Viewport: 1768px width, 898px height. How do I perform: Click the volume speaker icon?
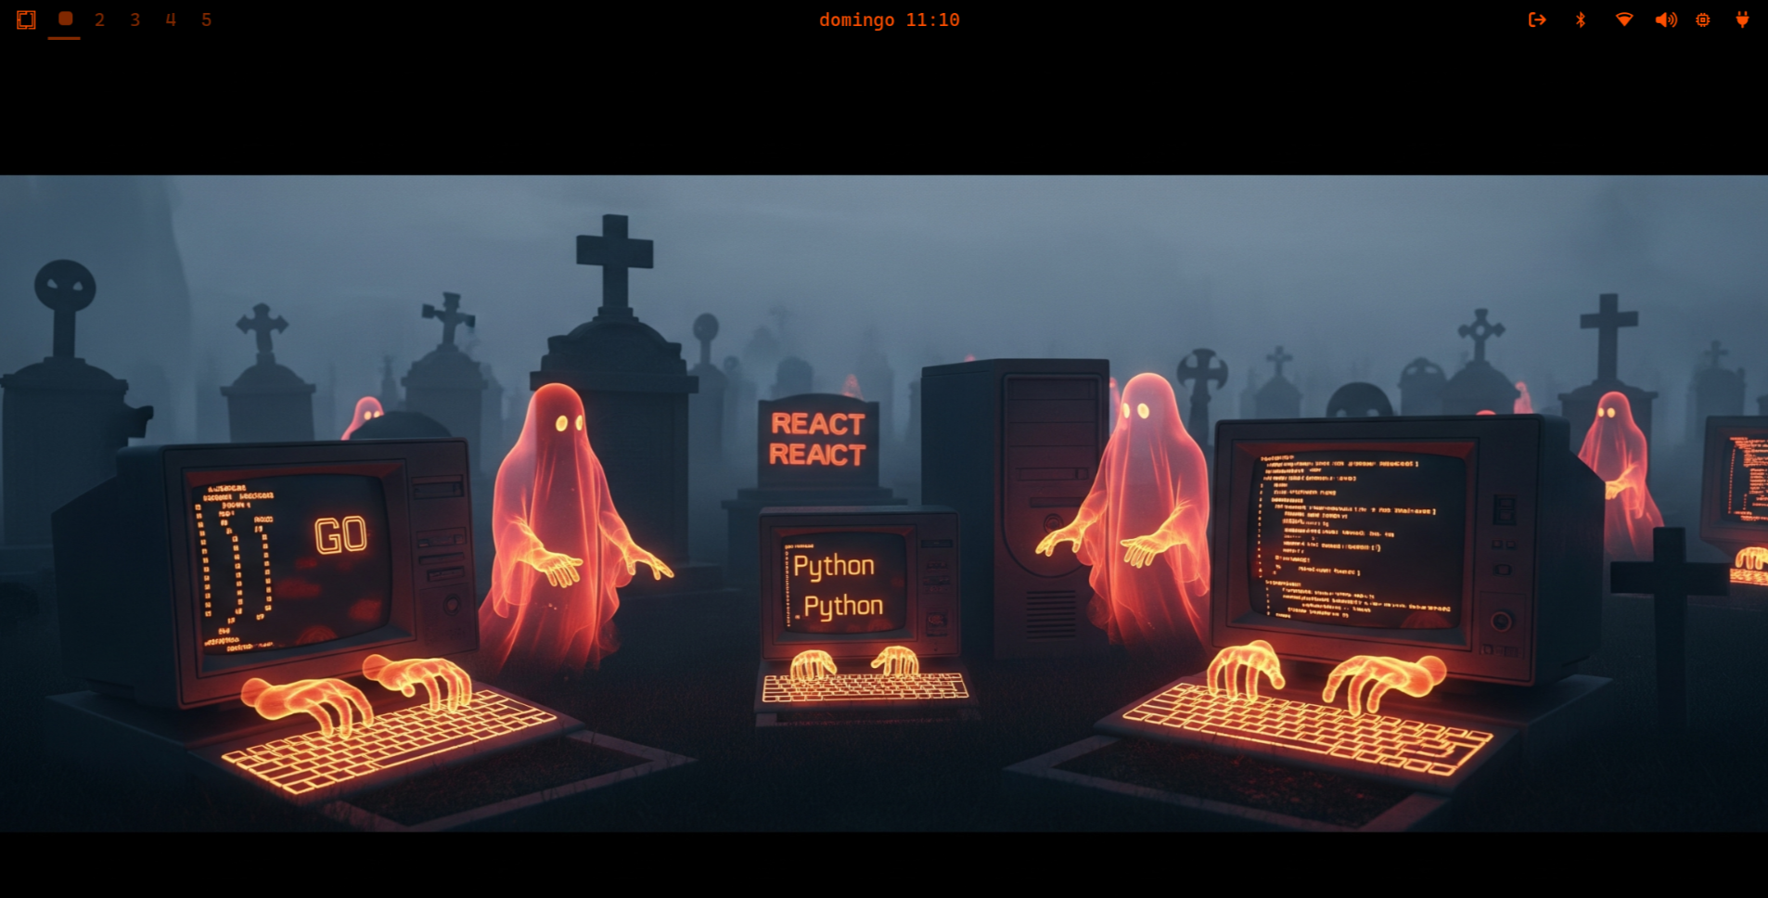tap(1665, 19)
